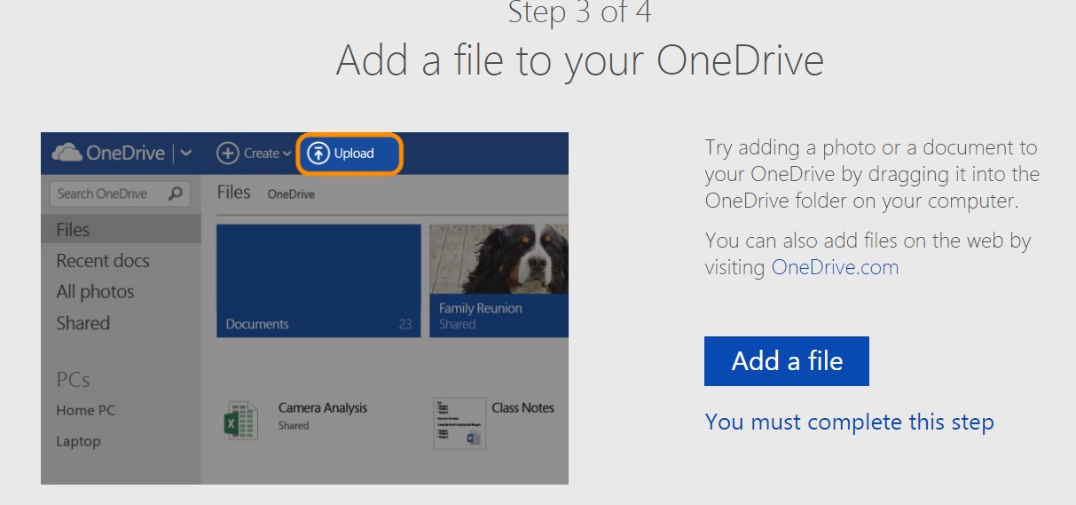Select Files in the left sidebar
Image resolution: width=1076 pixels, height=505 pixels.
tap(73, 230)
